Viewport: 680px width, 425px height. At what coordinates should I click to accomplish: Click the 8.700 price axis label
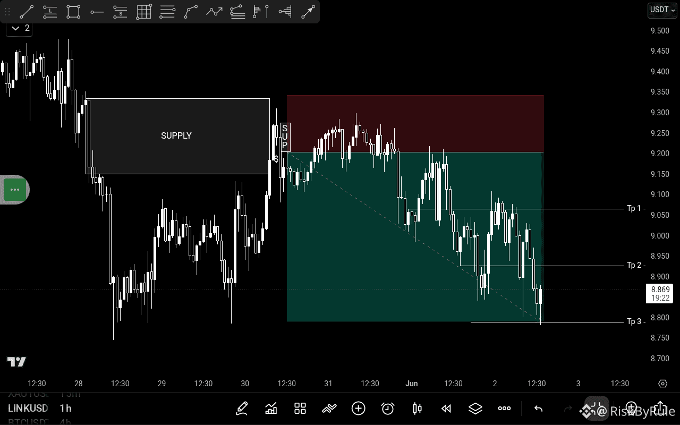pyautogui.click(x=660, y=359)
